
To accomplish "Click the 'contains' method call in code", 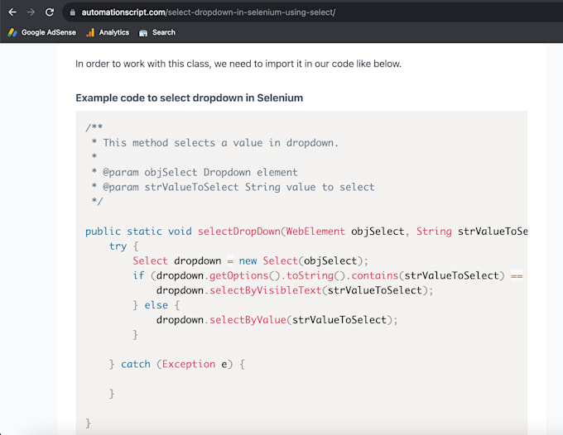I will point(374,275).
